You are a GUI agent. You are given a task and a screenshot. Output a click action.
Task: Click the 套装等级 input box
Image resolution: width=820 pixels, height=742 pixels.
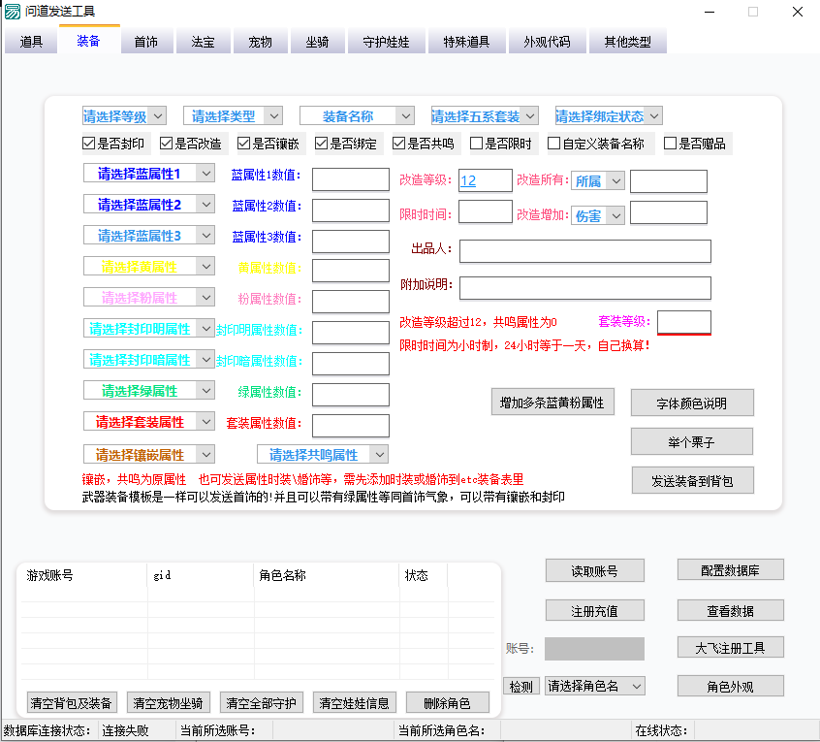click(x=683, y=322)
